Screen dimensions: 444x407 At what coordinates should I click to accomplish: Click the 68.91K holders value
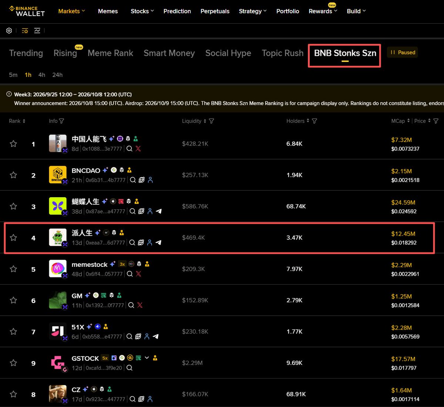(296, 394)
